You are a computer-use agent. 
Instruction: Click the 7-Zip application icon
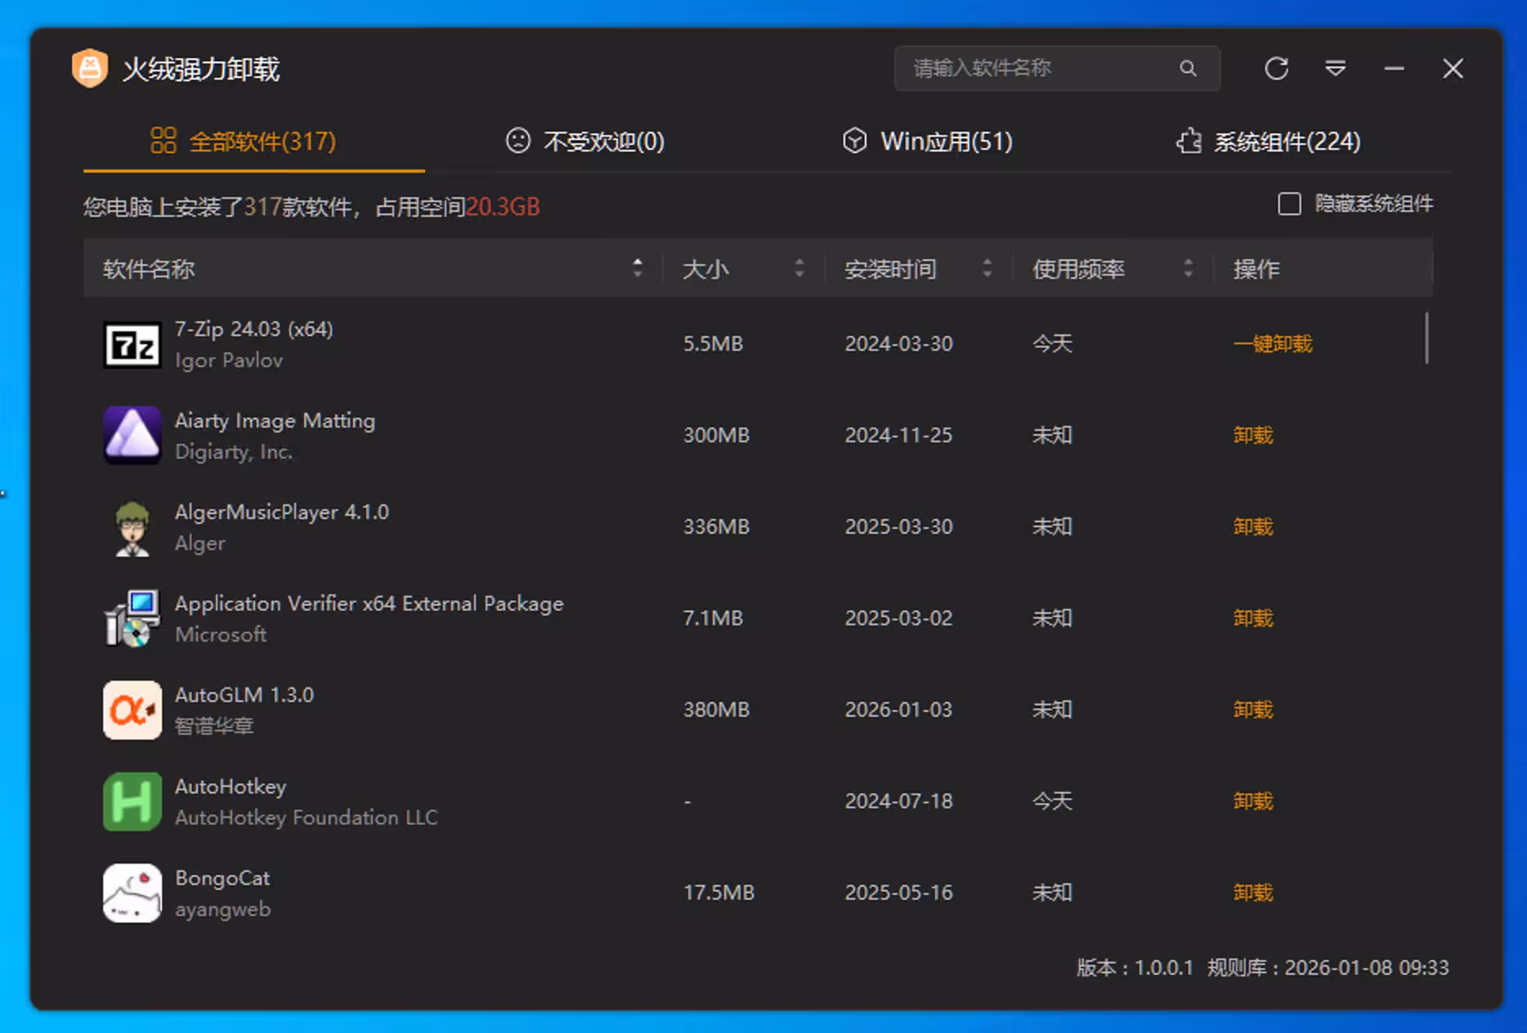pyautogui.click(x=132, y=345)
